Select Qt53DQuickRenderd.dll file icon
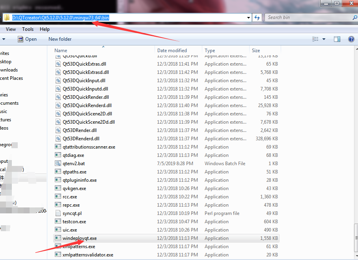This screenshot has width=358, height=260. [58, 105]
